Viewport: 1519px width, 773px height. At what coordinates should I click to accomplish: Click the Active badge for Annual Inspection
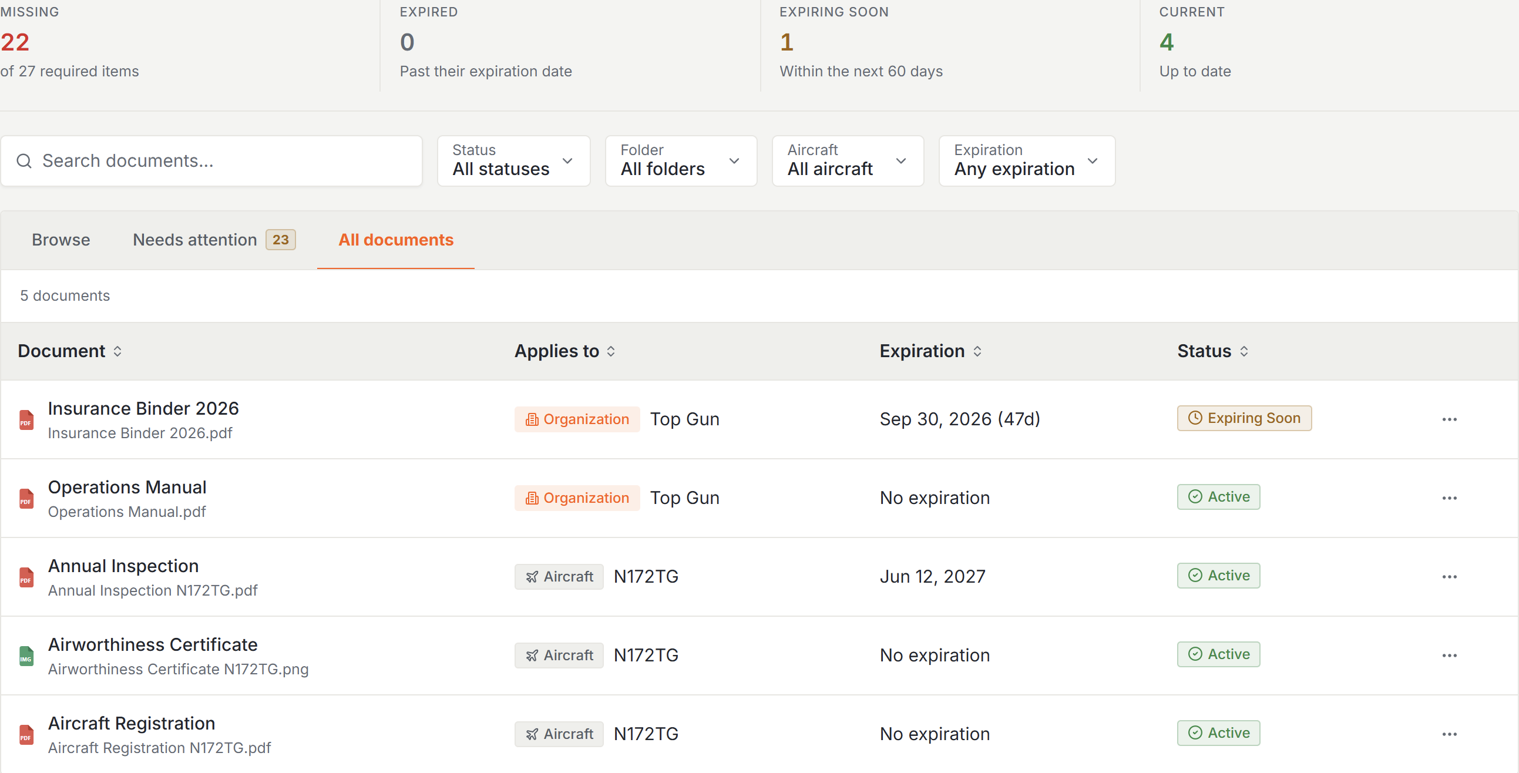(1218, 576)
